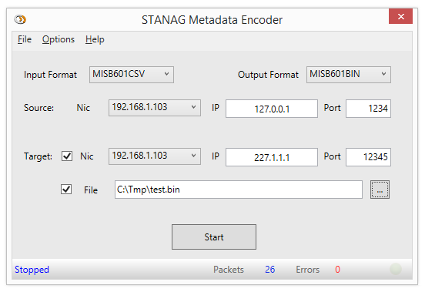Open the Source Nic address dropdown
Screen dimensions: 425x292
(155, 108)
